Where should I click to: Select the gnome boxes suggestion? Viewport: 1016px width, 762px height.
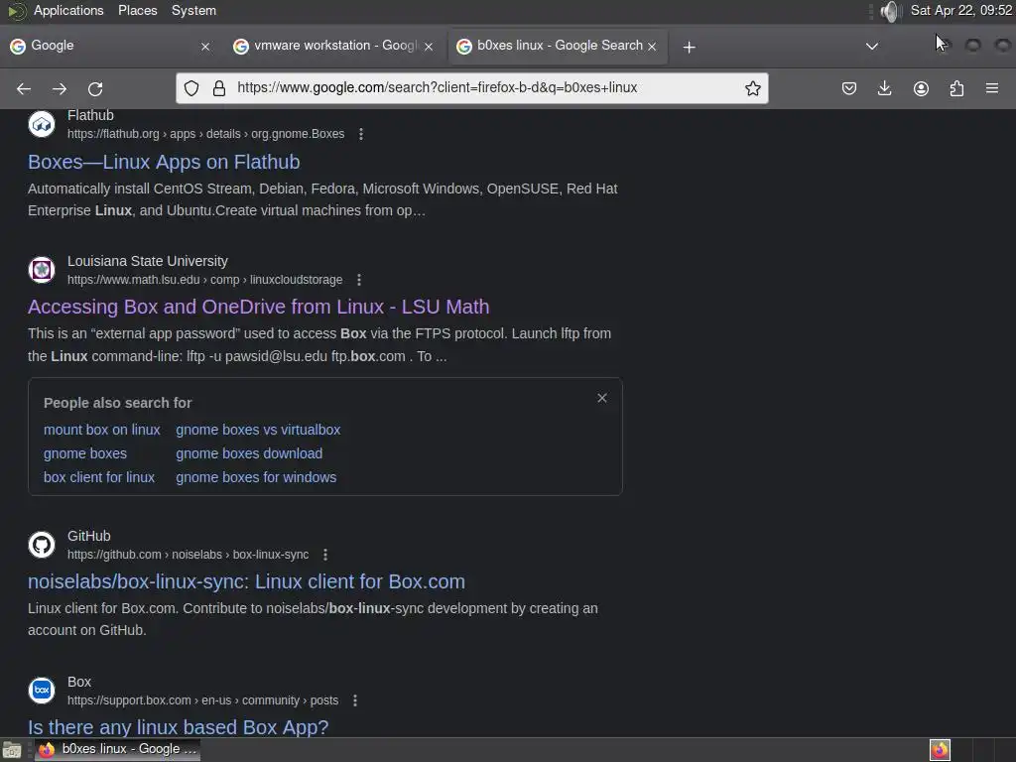point(85,453)
